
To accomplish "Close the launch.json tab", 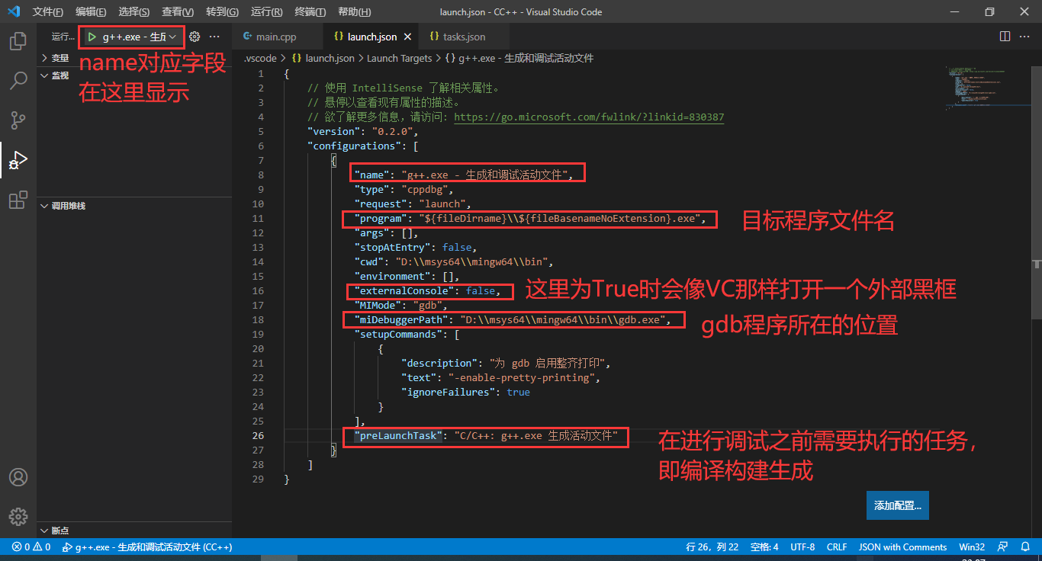I will point(407,37).
